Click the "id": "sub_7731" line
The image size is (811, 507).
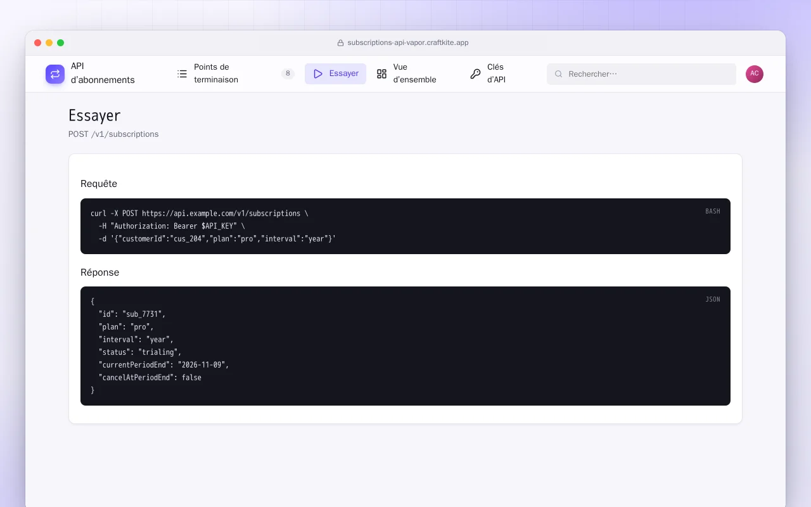pyautogui.click(x=132, y=314)
